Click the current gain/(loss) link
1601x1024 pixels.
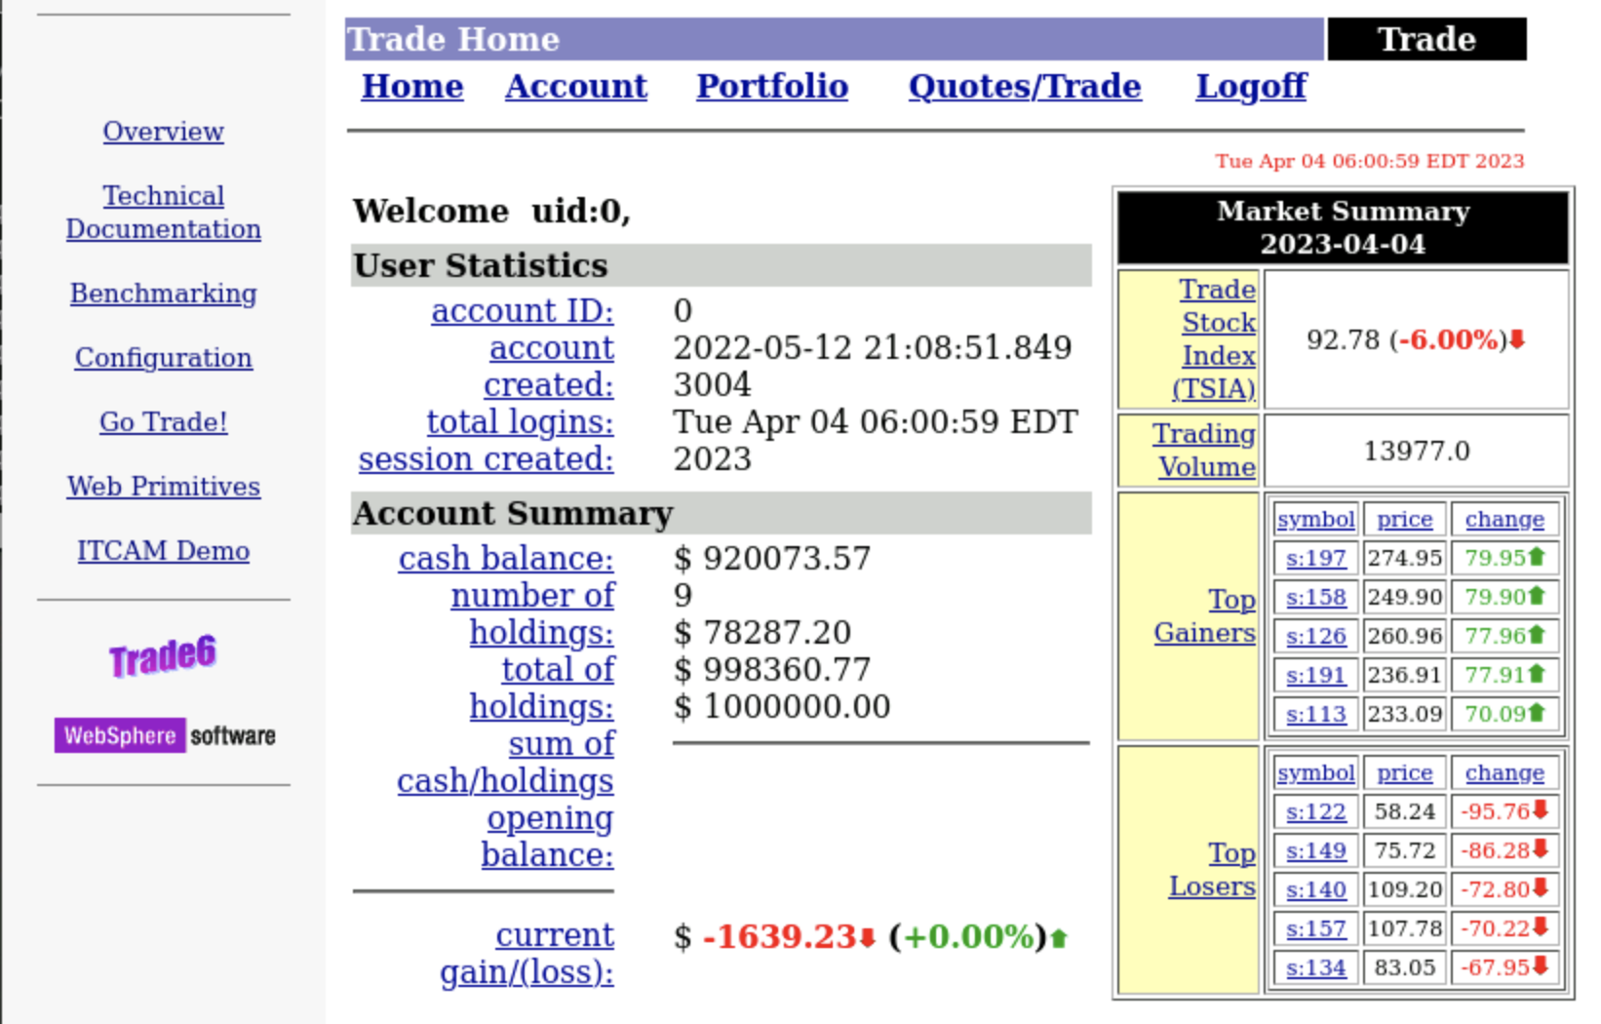pyautogui.click(x=527, y=954)
